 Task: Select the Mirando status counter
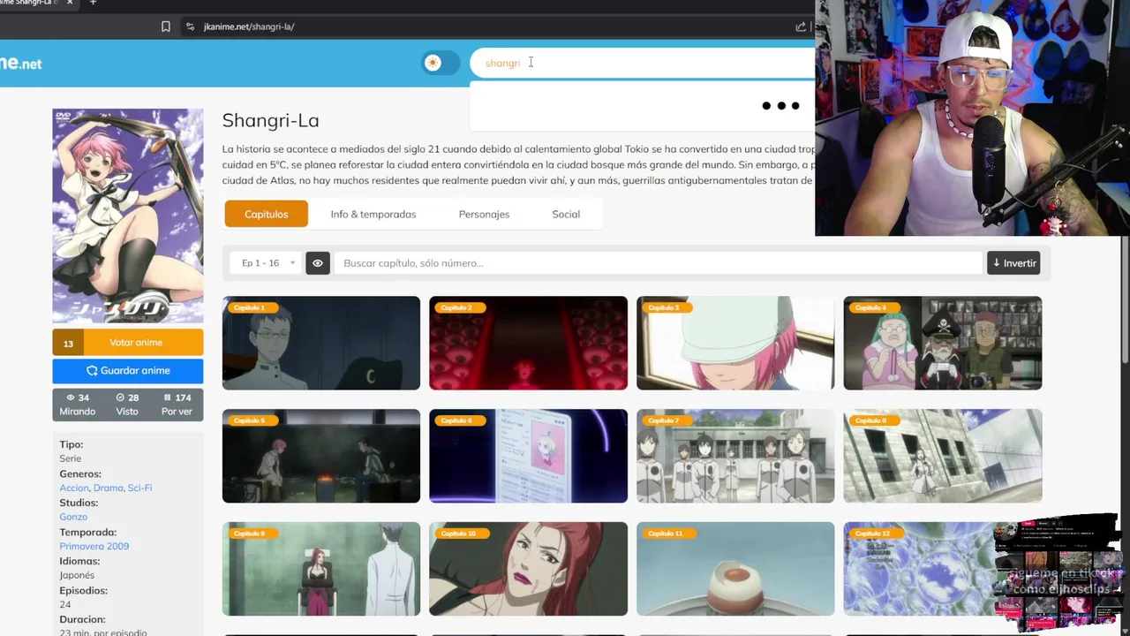(x=78, y=405)
